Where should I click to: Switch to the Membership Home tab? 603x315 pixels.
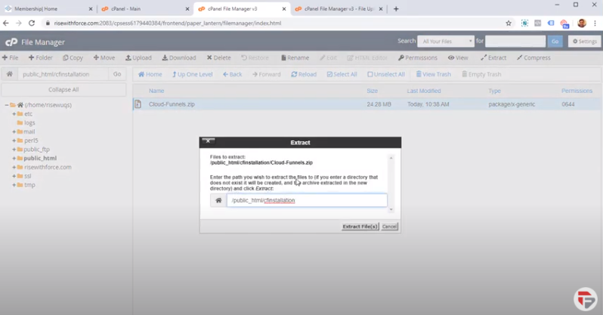pos(47,8)
